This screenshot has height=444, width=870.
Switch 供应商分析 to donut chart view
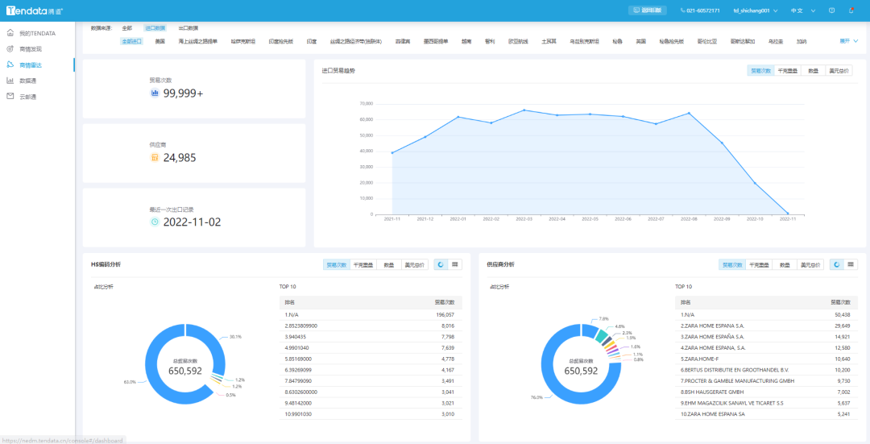pyautogui.click(x=837, y=265)
